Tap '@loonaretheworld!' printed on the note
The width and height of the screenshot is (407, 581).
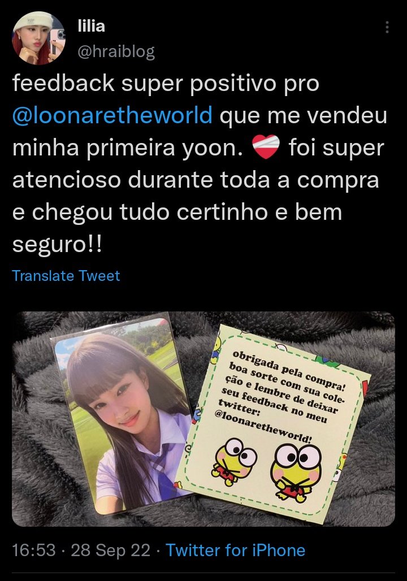[263, 427]
